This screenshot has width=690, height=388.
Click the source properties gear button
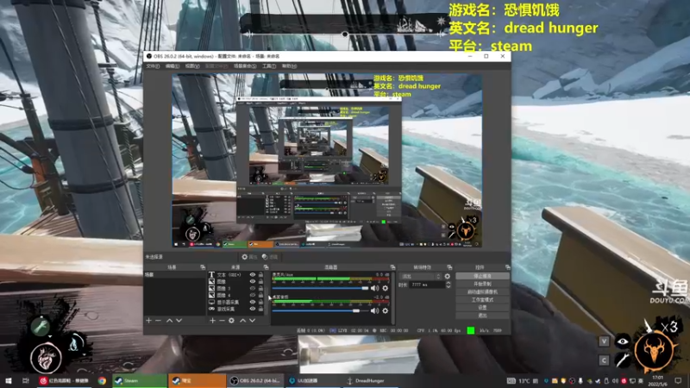(249, 257)
